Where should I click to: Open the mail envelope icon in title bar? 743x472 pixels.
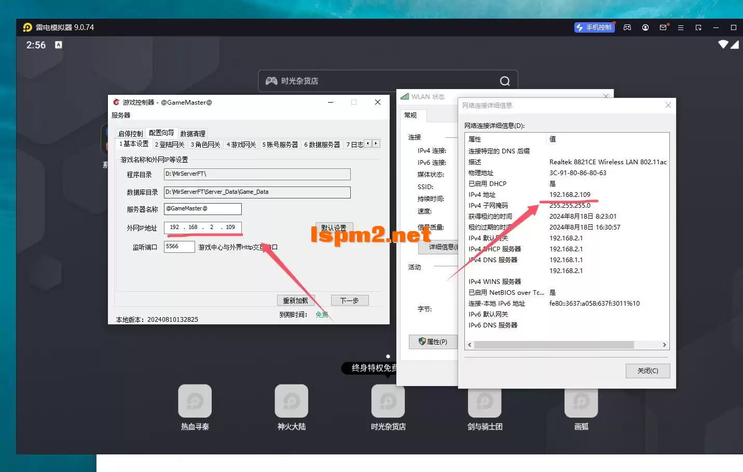(664, 27)
